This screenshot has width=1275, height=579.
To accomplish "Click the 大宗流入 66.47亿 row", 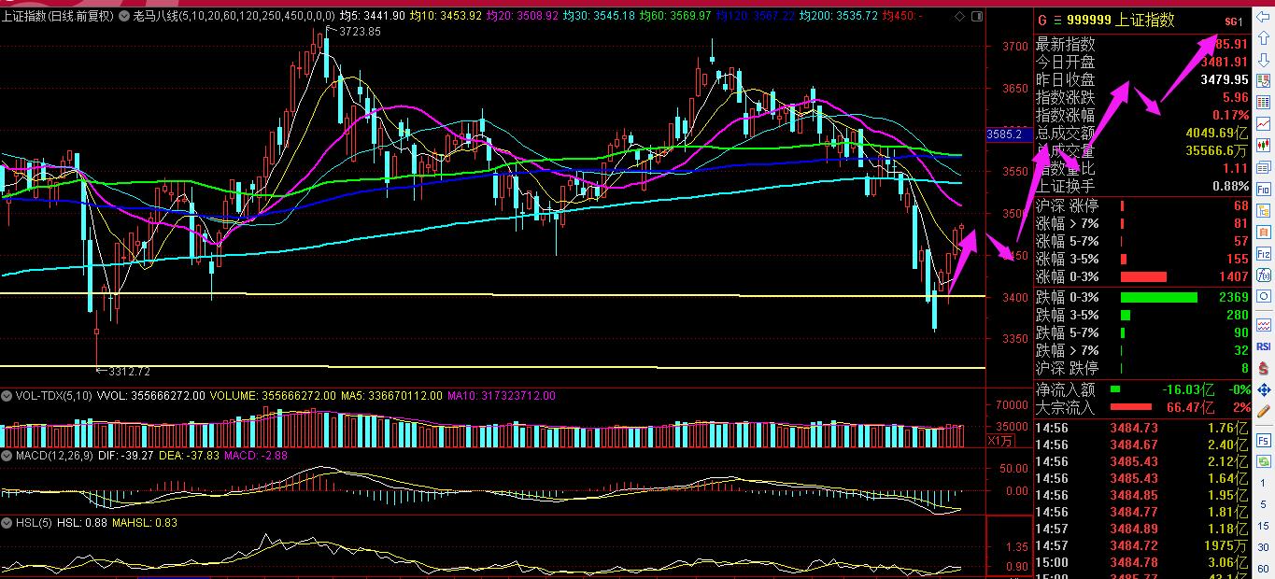I will tap(1141, 407).
